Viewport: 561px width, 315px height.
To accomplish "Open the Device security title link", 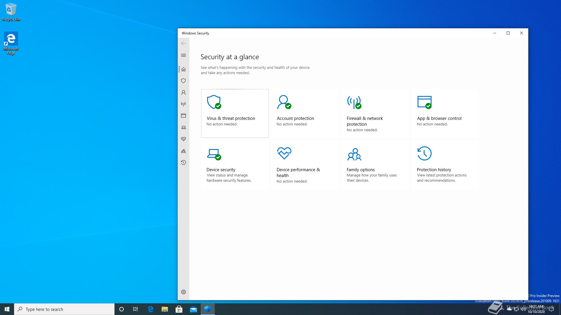I will coord(221,169).
